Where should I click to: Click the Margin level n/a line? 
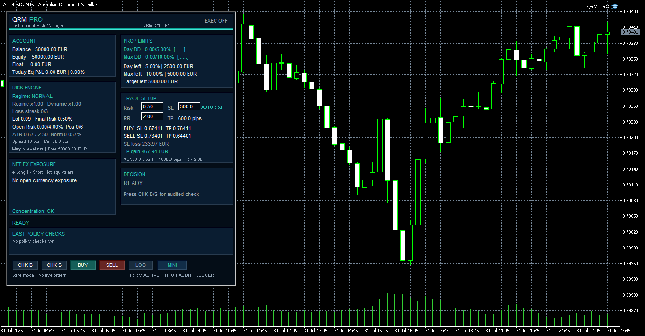50,149
